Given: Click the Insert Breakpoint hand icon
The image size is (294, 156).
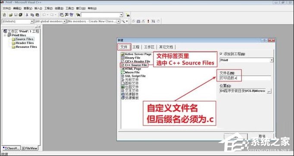Looking at the screenshot, I should click(158, 21).
